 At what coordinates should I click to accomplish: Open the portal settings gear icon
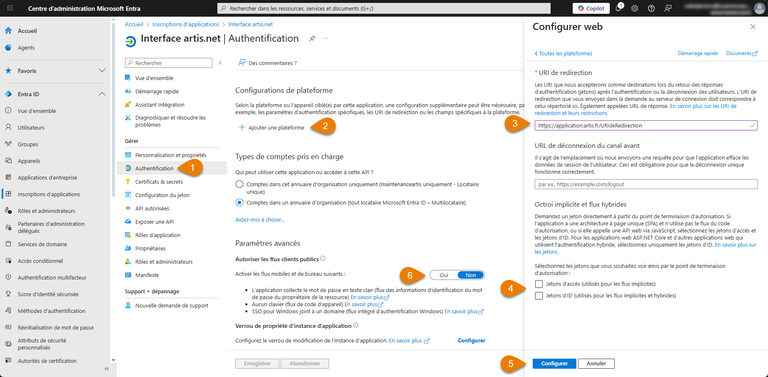point(635,8)
